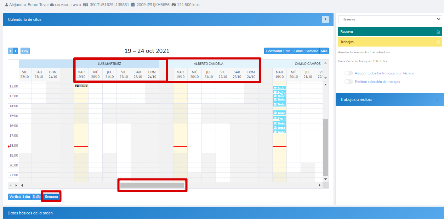Select Vertical 1 día view
Screen dimensions: 444x219
19,197
